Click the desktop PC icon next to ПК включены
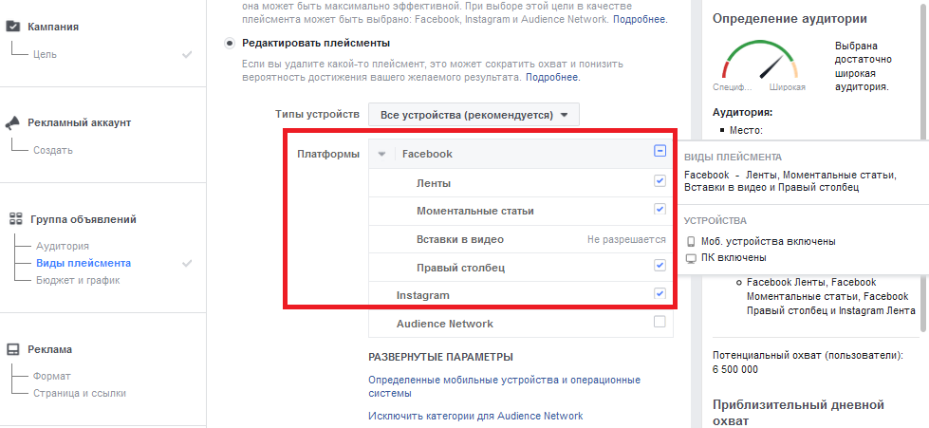The width and height of the screenshot is (929, 428). (x=690, y=258)
